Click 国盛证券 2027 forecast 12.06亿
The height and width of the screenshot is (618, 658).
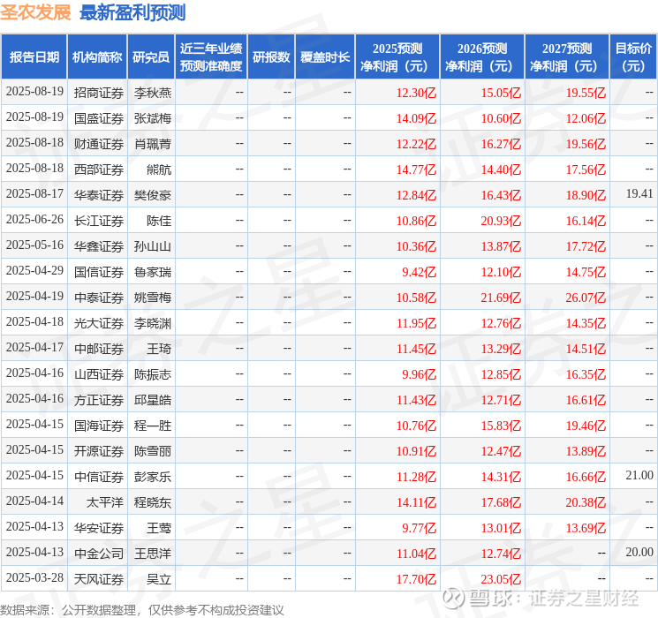[586, 118]
